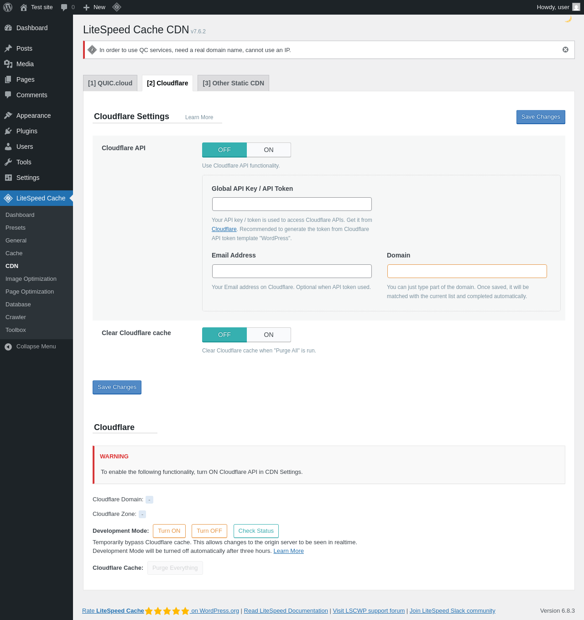Screen dimensions: 584x620
Task: Click the Plugins plug icon
Action: pos(8,131)
